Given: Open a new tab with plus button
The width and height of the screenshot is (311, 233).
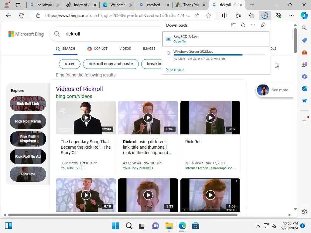Looking at the screenshot, I should [x=252, y=5].
